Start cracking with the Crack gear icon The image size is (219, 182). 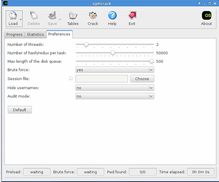click(x=93, y=15)
